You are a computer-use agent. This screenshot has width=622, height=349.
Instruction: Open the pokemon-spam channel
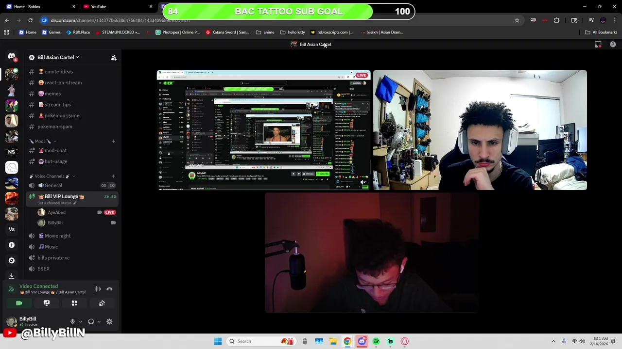(72, 127)
